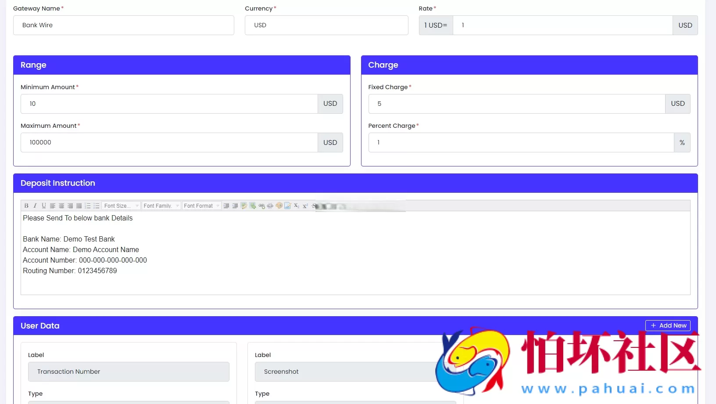The height and width of the screenshot is (404, 716).
Task: Click the Gateway Name field
Action: (x=124, y=25)
